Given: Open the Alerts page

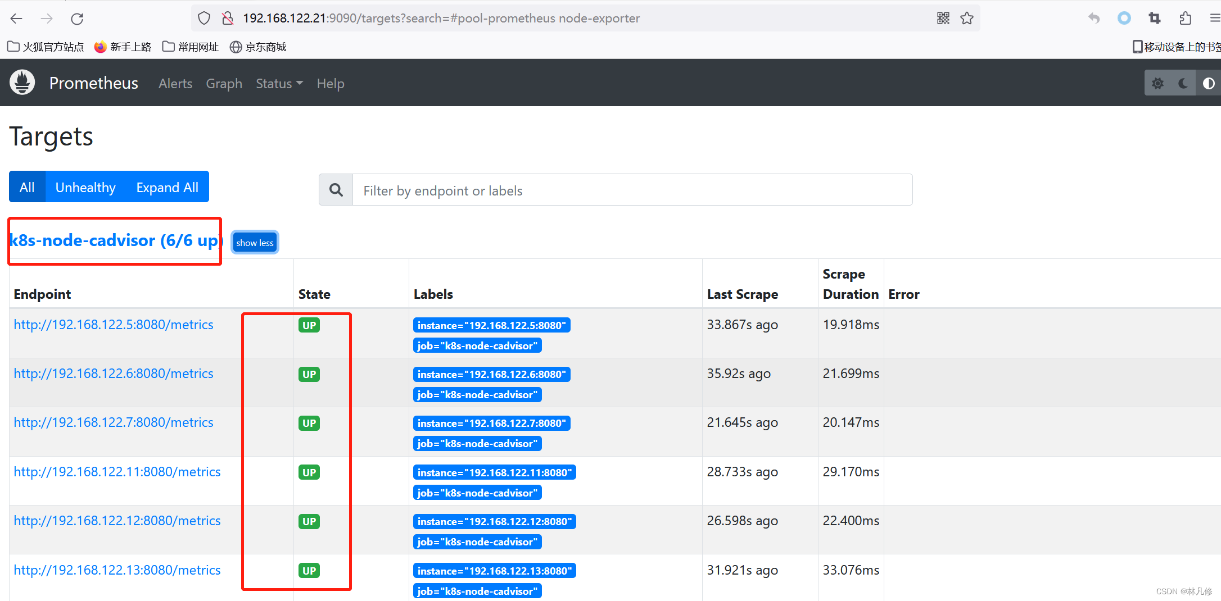Looking at the screenshot, I should [175, 84].
